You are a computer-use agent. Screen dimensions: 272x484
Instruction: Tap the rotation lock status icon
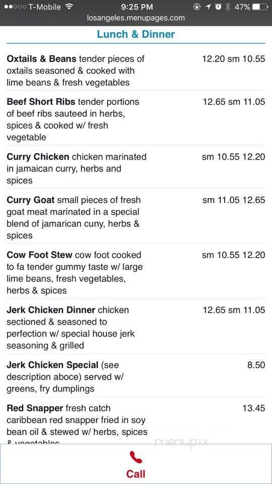(x=197, y=7)
